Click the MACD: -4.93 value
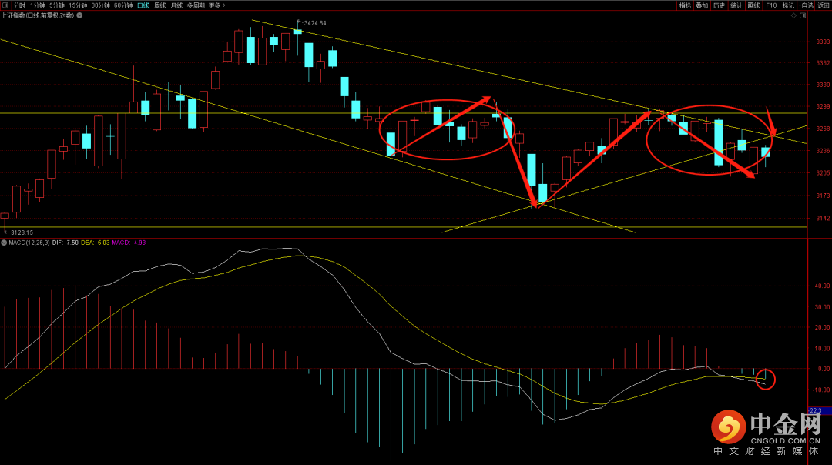The image size is (832, 465). pyautogui.click(x=129, y=243)
